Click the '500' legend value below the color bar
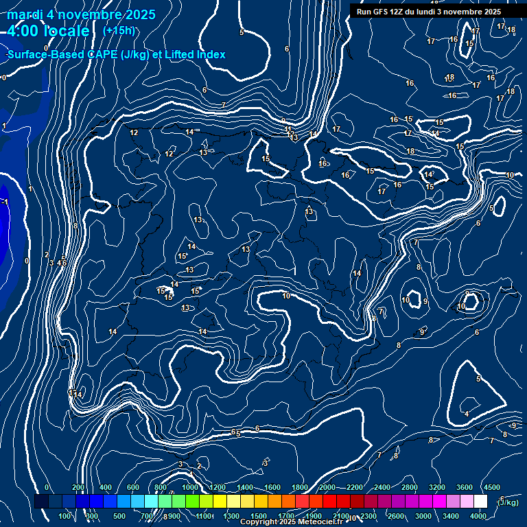527x527 pixels. click(119, 516)
